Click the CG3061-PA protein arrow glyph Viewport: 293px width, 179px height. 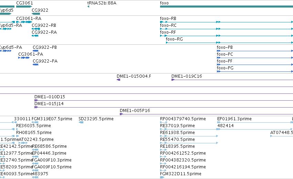coord(24,58)
